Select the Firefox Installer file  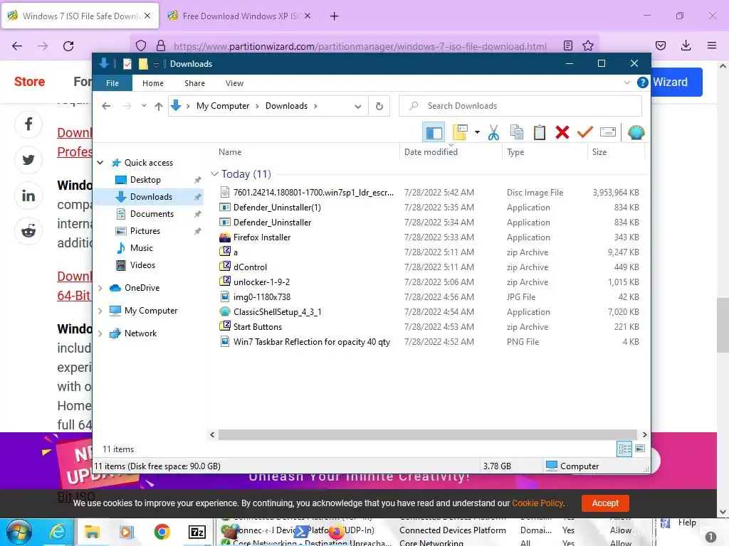(262, 237)
